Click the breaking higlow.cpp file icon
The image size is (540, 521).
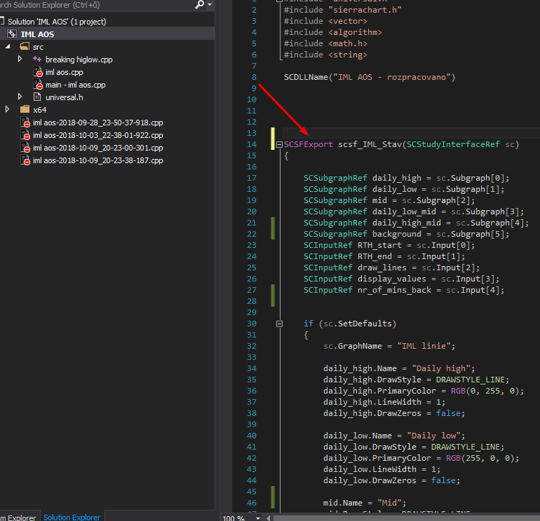click(37, 59)
